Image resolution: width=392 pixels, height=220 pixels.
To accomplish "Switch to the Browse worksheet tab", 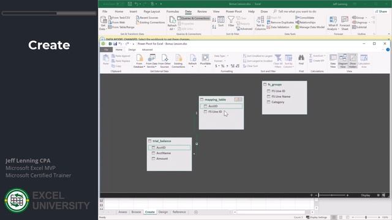I will pos(136,212).
